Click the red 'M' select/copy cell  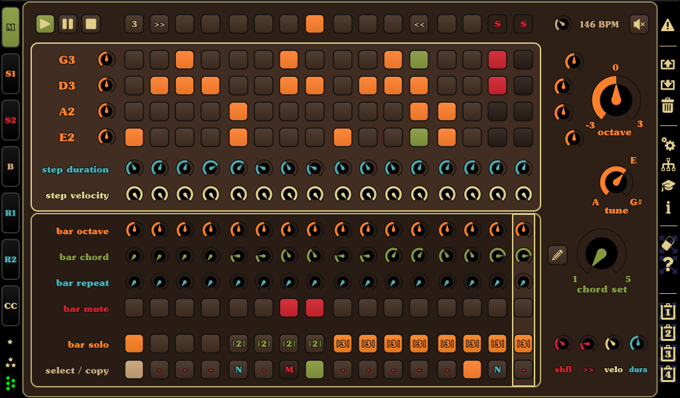[x=289, y=369]
